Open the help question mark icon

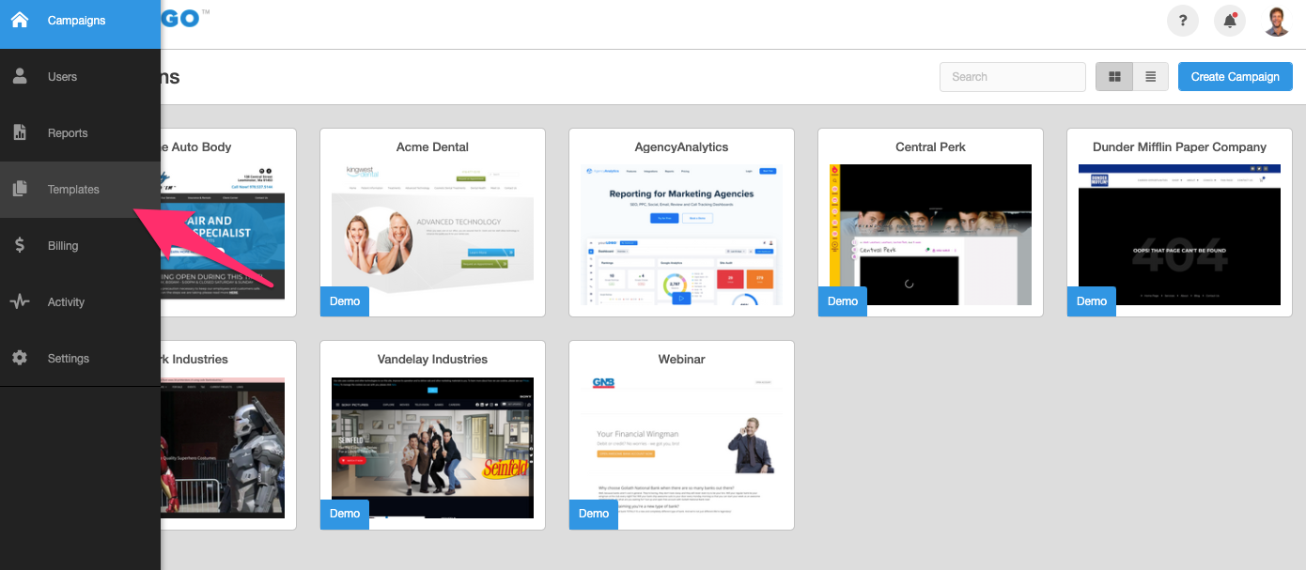pyautogui.click(x=1183, y=21)
